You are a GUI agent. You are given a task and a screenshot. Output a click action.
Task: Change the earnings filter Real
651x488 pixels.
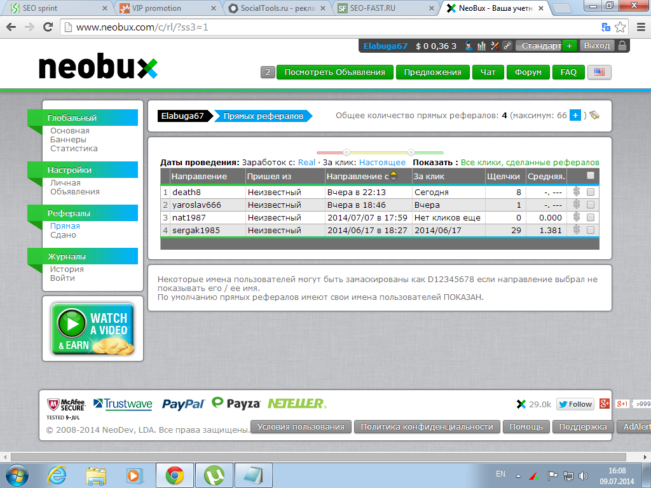[x=306, y=163]
